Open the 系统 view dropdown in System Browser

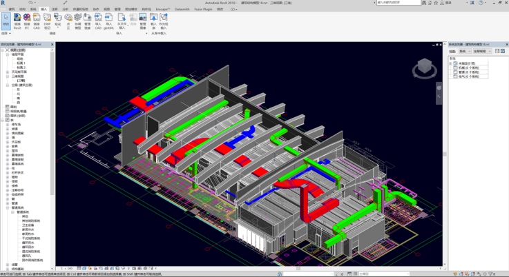click(x=465, y=51)
